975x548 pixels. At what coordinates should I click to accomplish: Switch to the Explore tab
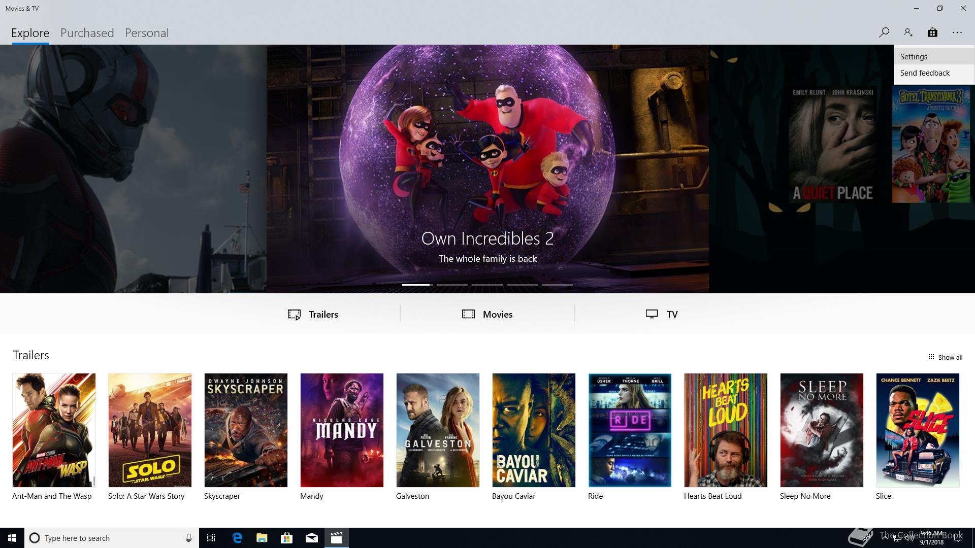click(30, 33)
